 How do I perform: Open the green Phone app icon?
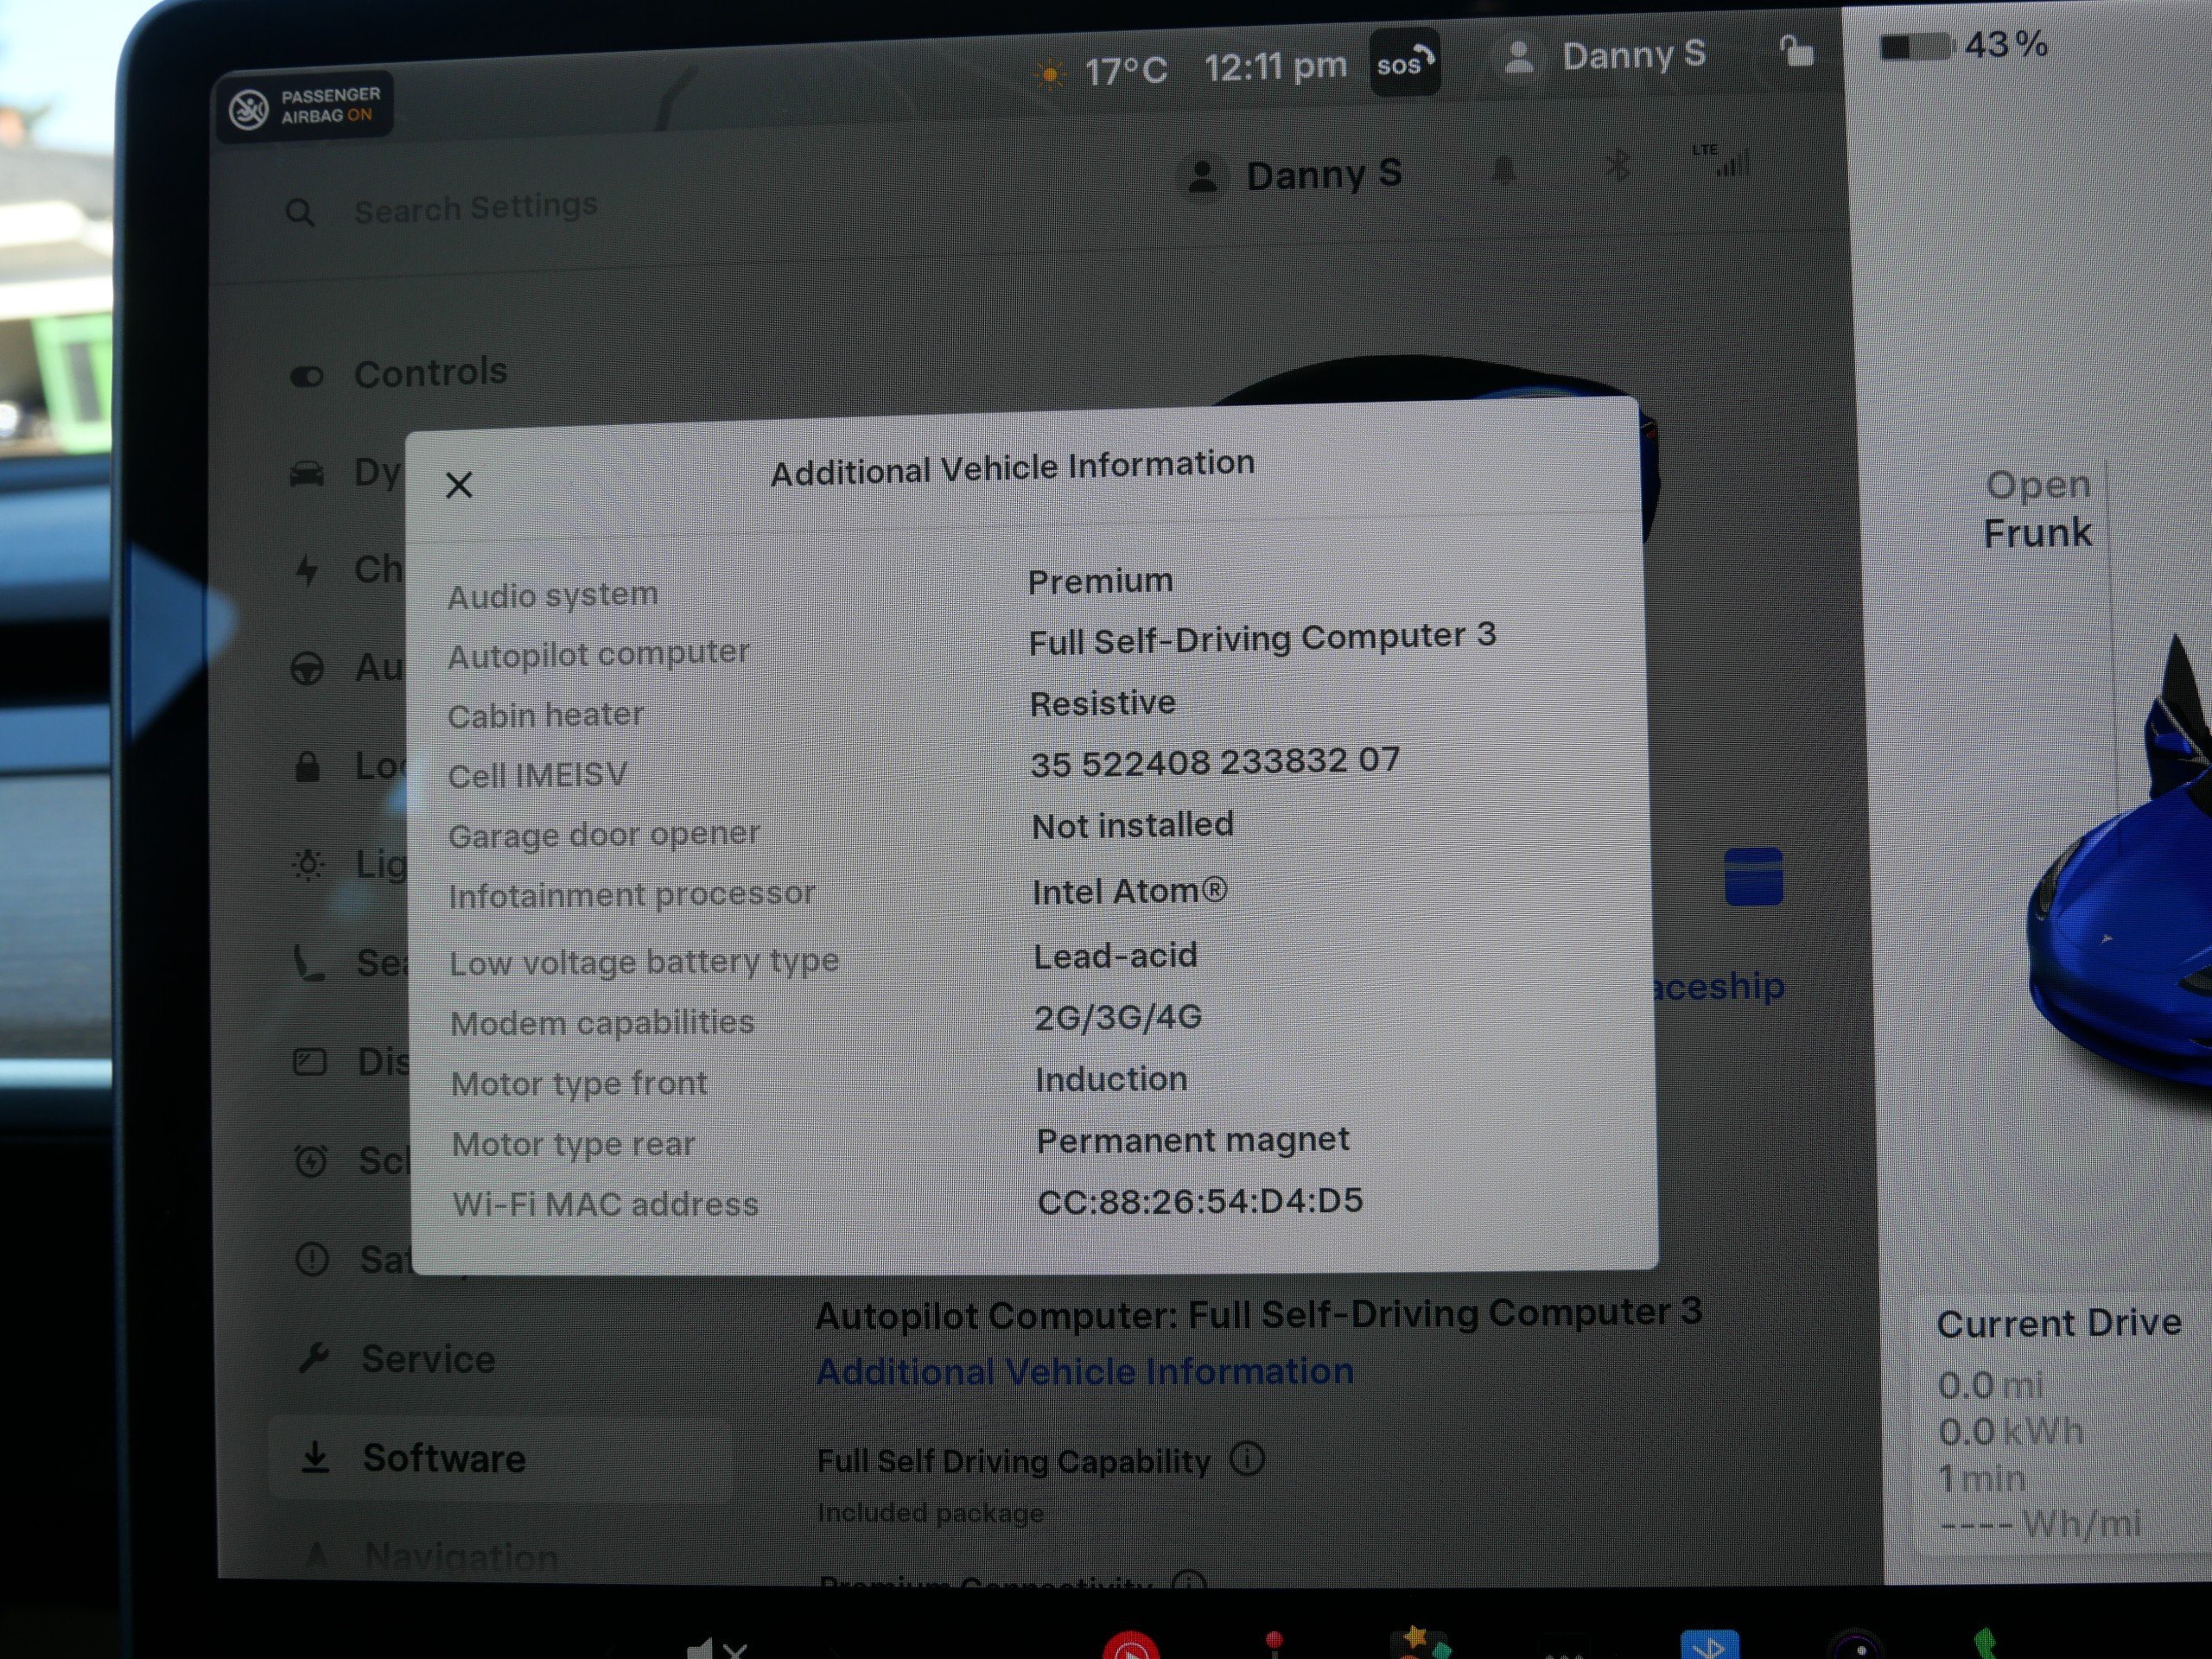point(1985,1645)
